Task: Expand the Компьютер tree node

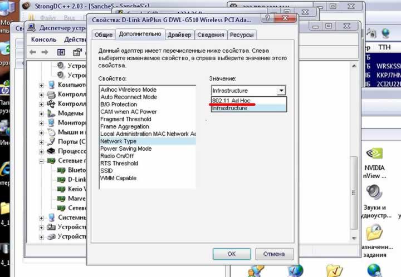Action: tap(41, 85)
